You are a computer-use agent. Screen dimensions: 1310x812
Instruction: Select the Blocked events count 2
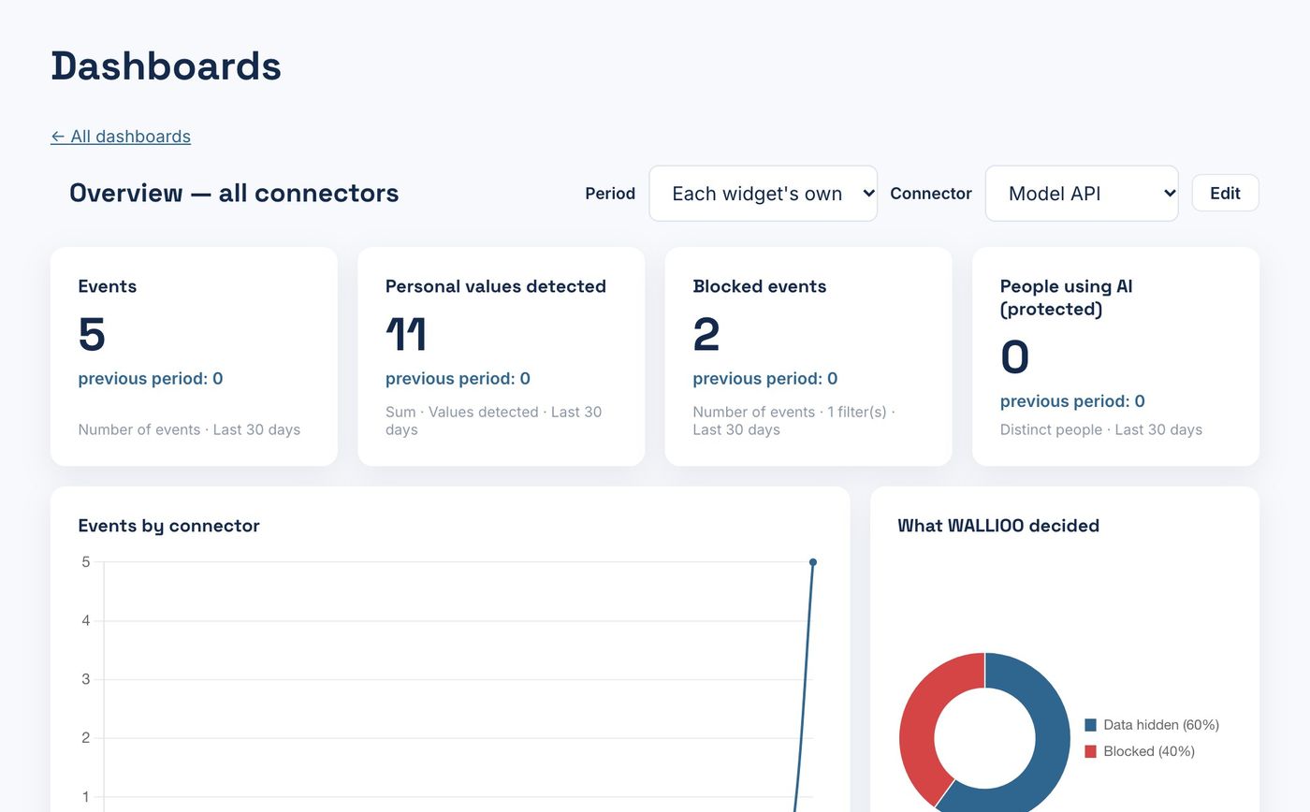(706, 335)
